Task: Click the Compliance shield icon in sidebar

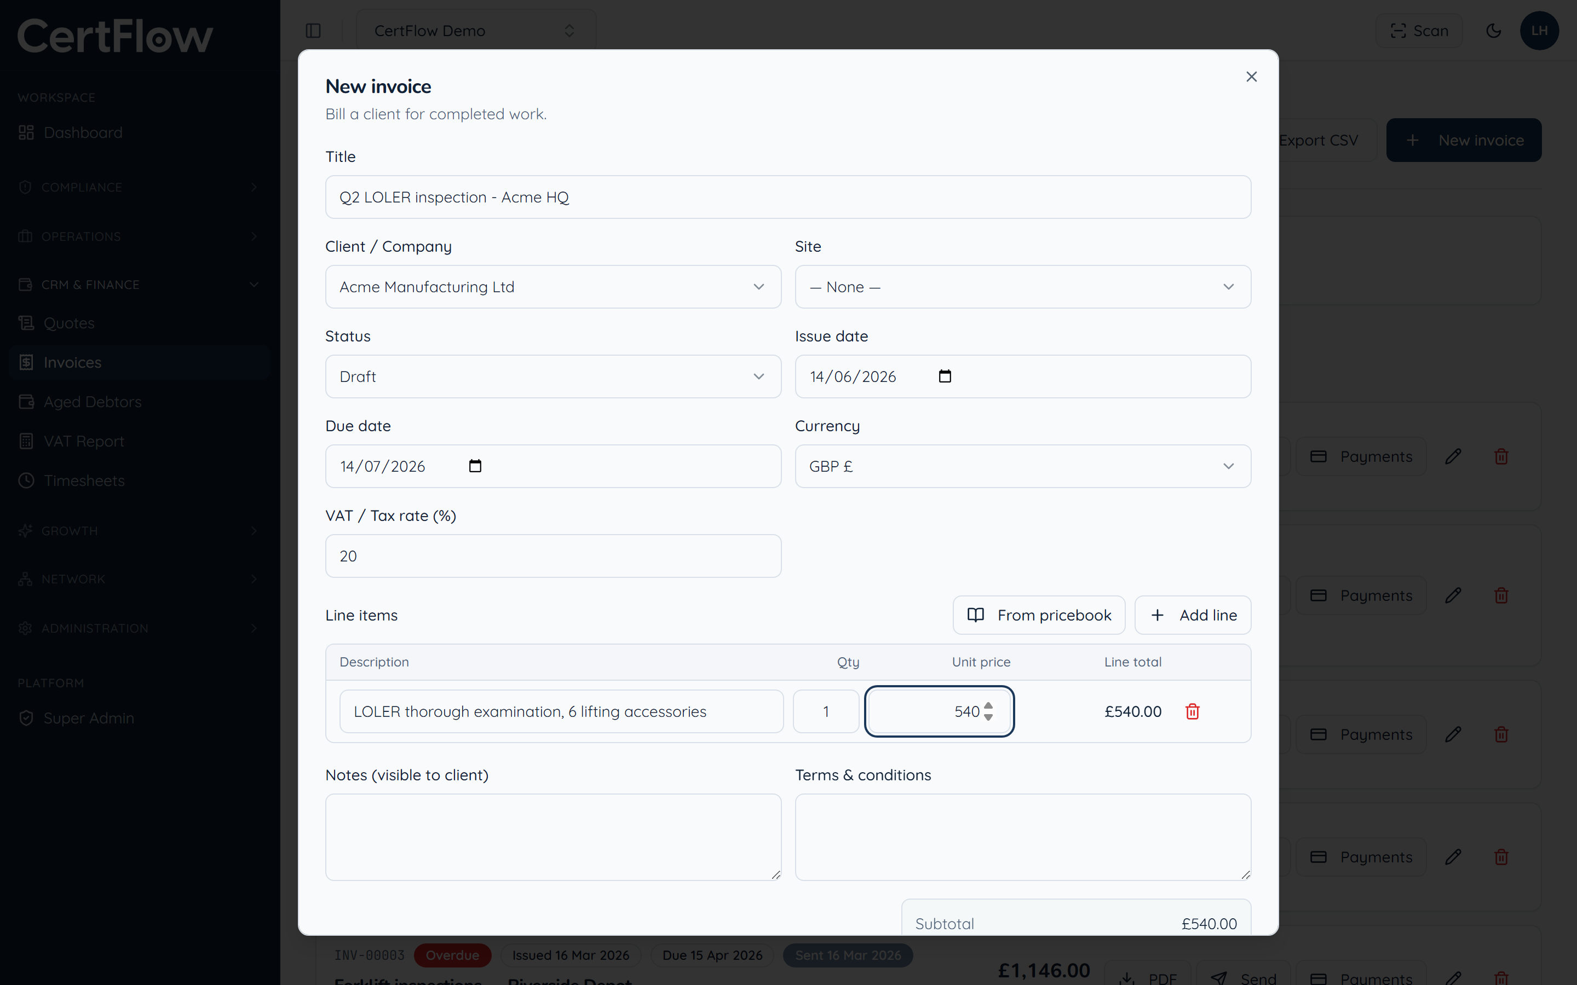Action: tap(25, 187)
